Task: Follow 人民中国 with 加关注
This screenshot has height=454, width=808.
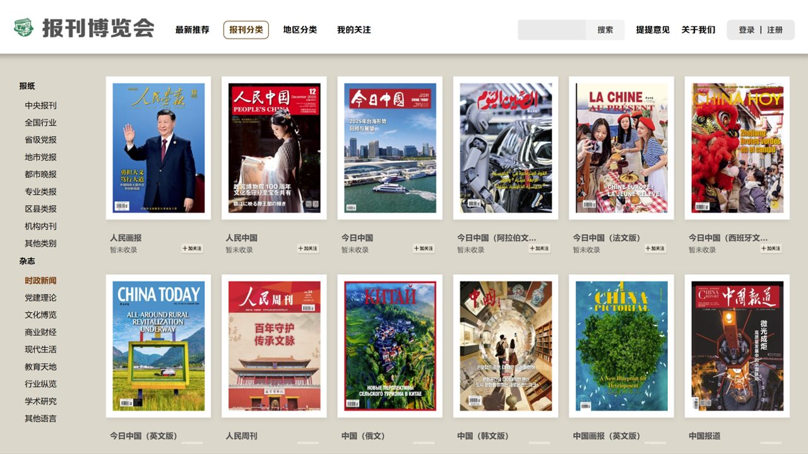Action: (308, 248)
